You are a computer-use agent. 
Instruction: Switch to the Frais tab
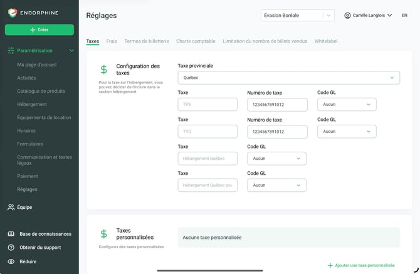[112, 41]
